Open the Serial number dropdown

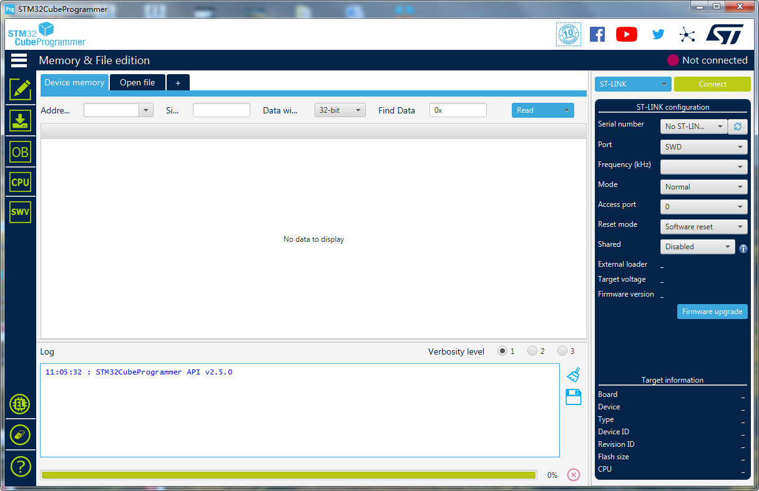coord(694,126)
